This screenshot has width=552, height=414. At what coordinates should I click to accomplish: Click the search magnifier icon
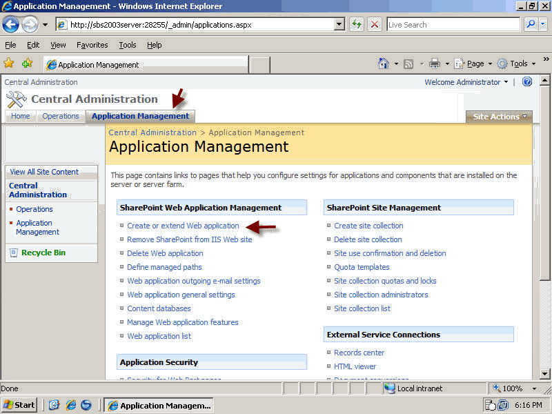pyautogui.click(x=530, y=24)
